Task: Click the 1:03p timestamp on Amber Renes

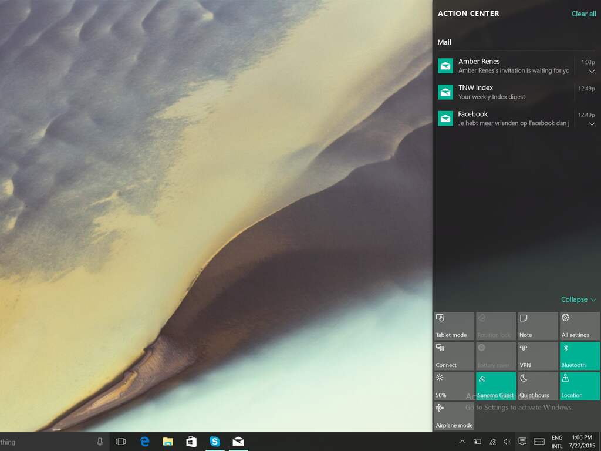Action: (588, 62)
